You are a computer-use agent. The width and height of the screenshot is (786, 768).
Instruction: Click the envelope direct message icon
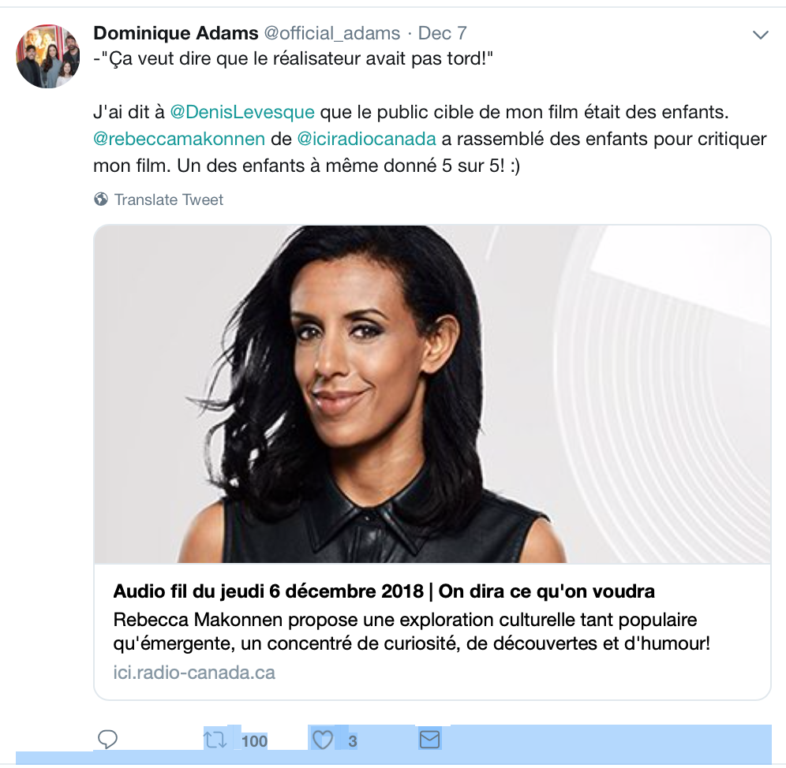point(429,740)
